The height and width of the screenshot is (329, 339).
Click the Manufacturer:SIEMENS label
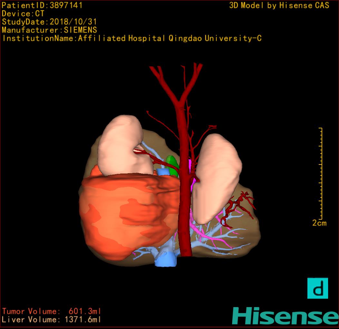[x=49, y=30]
